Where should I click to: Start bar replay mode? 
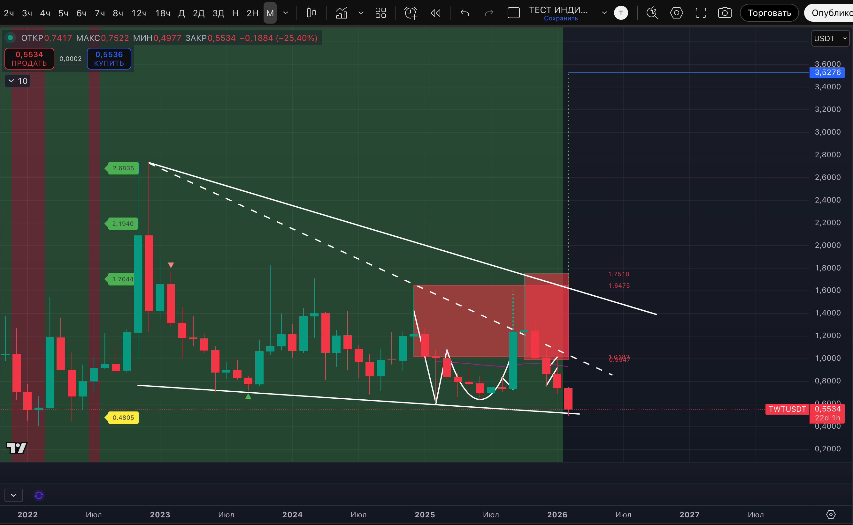click(x=435, y=13)
